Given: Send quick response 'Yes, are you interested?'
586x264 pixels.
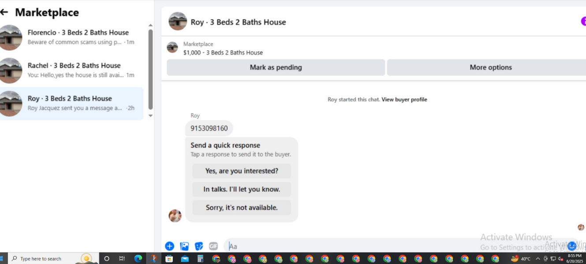Looking at the screenshot, I should point(242,171).
